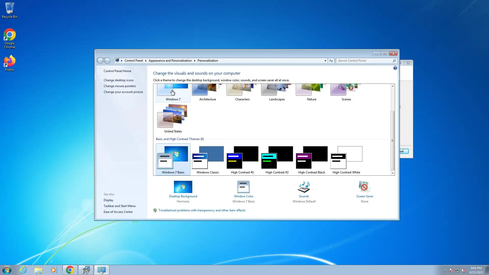Open Troubleshoot transparency and Aero effects link
This screenshot has width=489, height=275.
tap(202, 210)
